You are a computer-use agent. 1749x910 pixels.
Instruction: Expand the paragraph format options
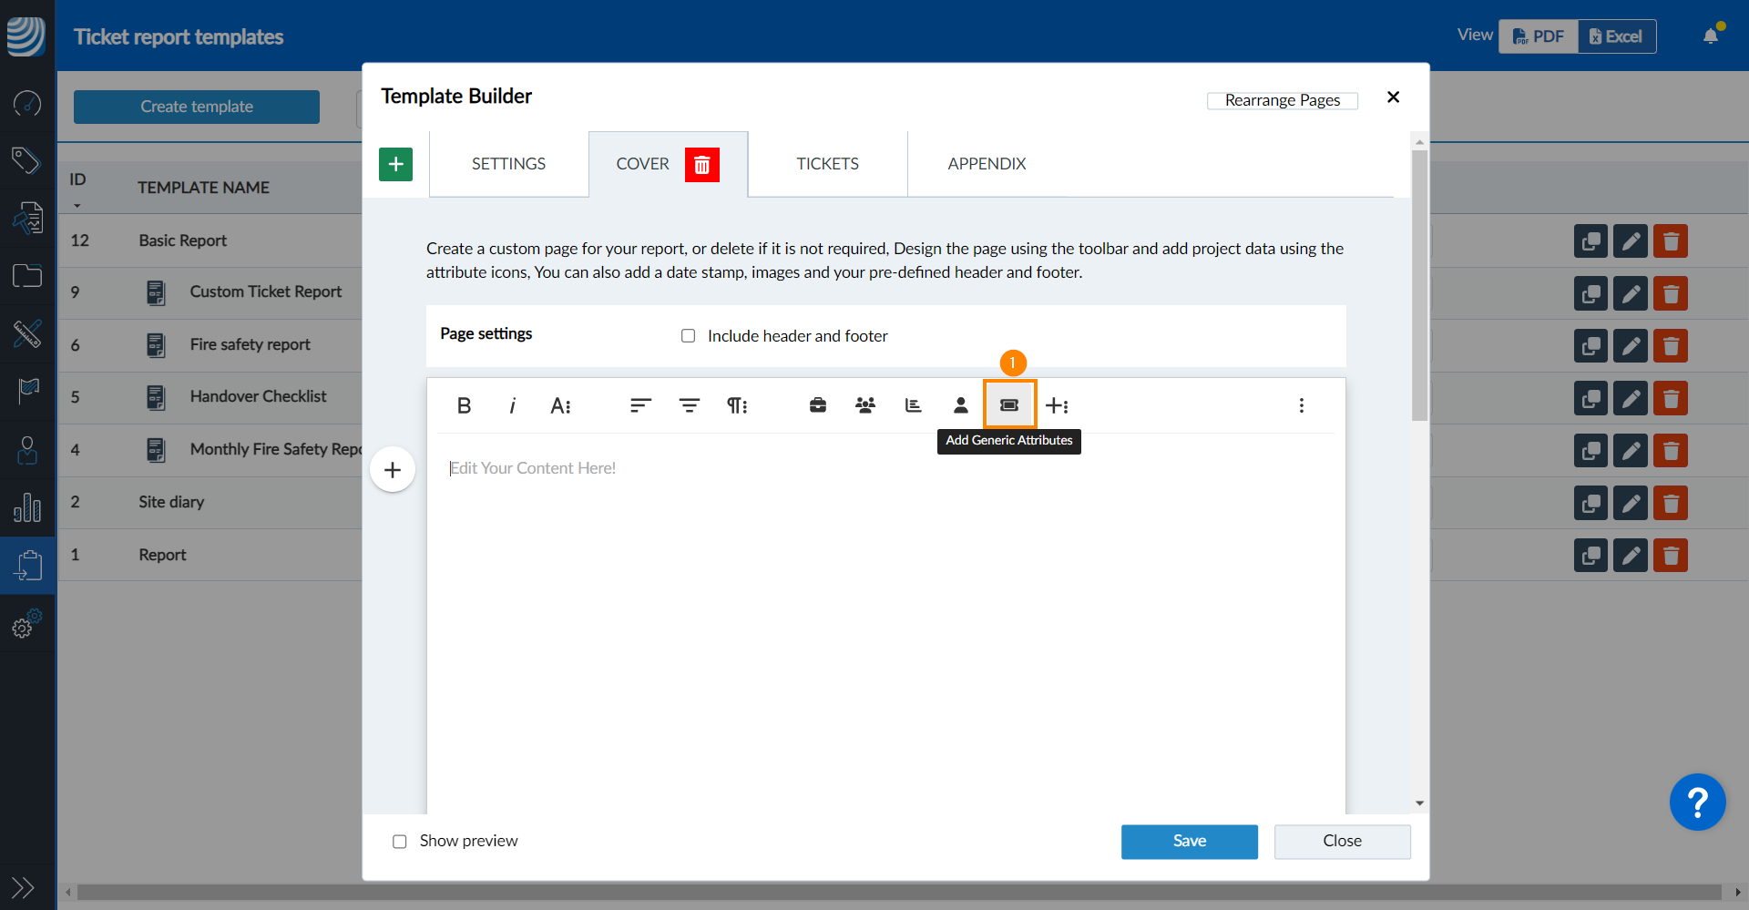tap(737, 405)
